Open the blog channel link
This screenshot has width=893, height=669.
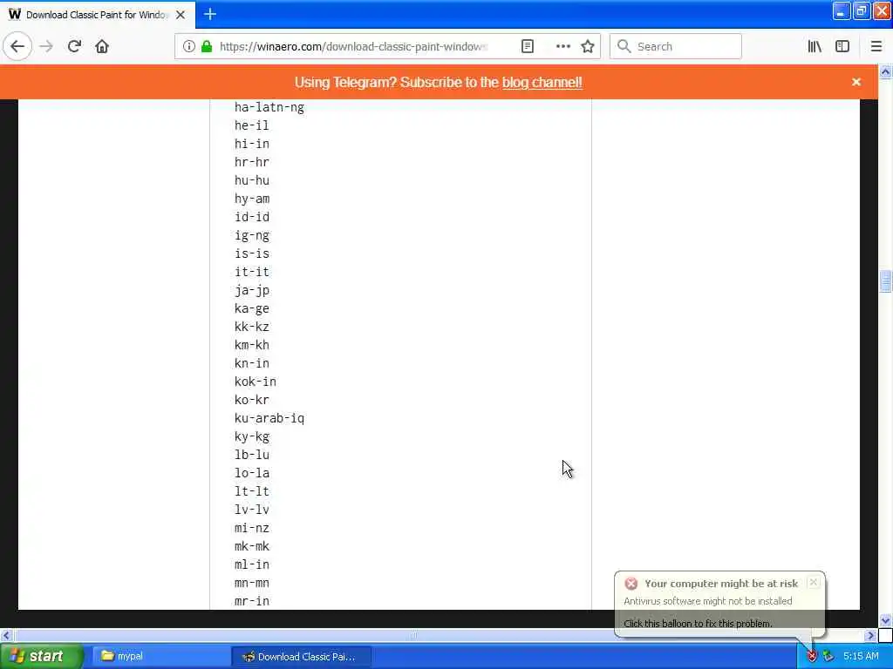542,83
